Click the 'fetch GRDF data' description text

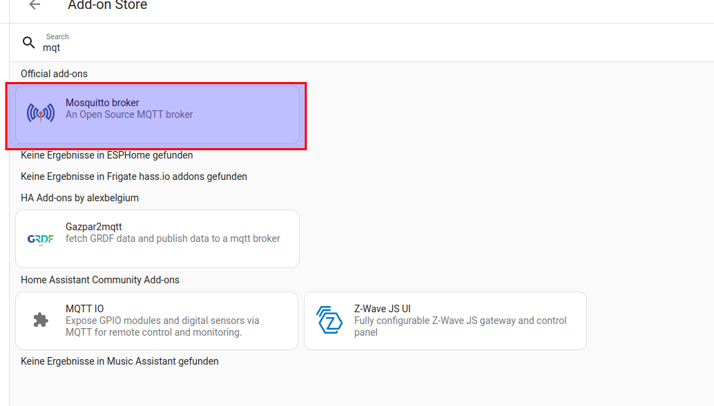[x=173, y=238]
